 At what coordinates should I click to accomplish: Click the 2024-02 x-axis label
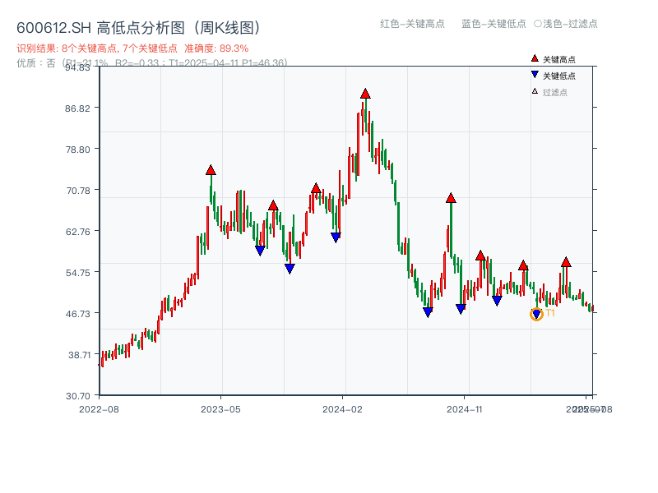342,409
